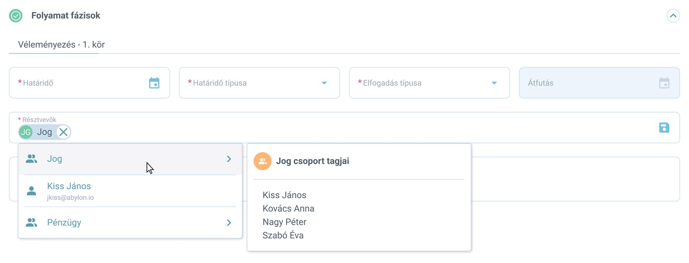Open the Elfogadás típusa dropdown
The image size is (689, 263).
pos(430,83)
